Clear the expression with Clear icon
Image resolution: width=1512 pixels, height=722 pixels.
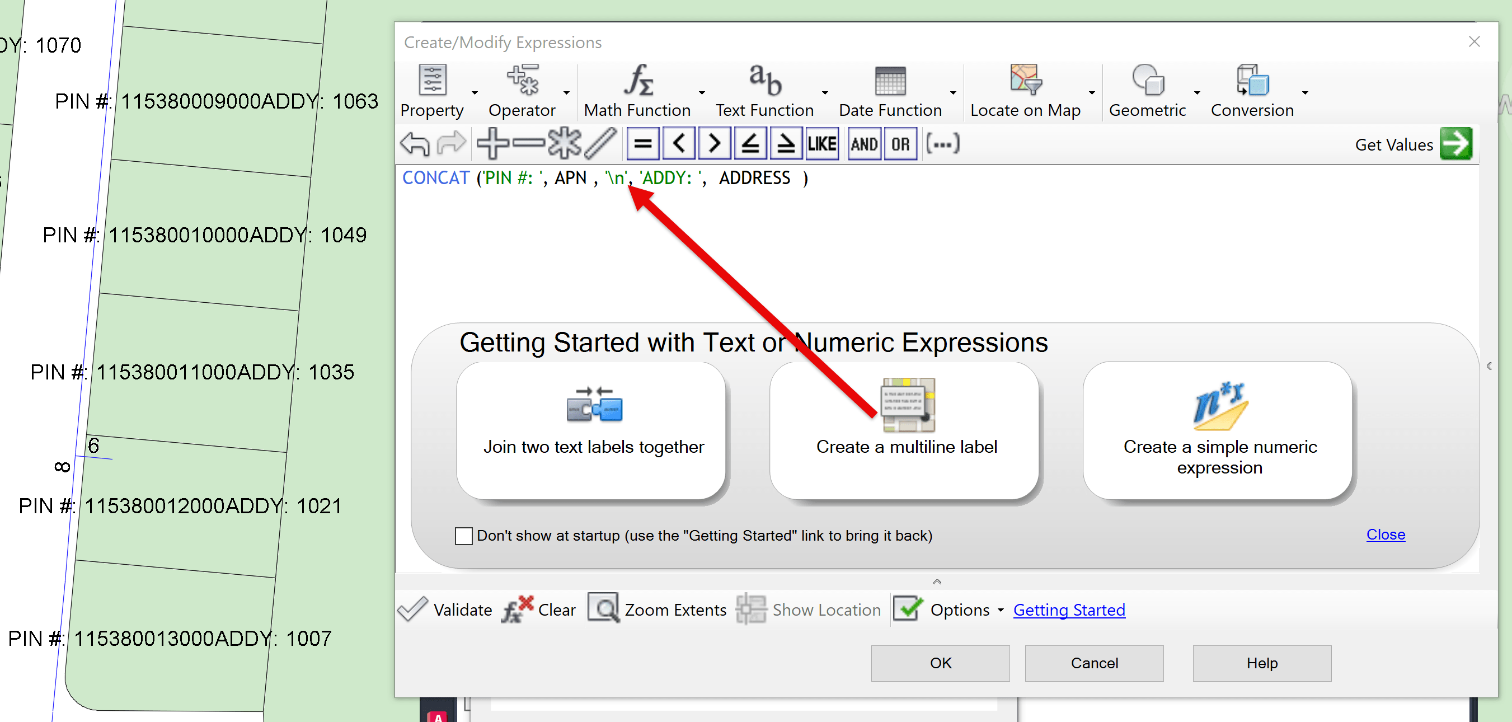(517, 610)
